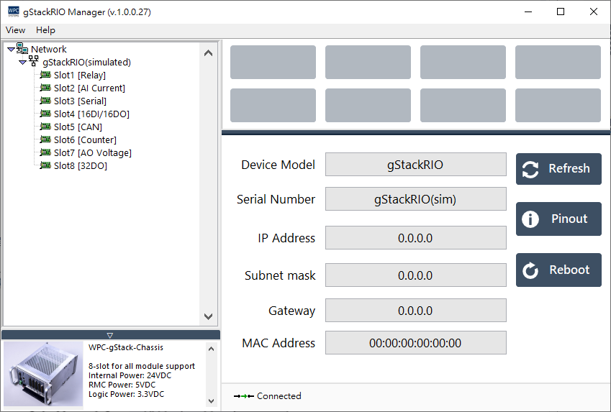Click the WPC-gStack-Chassis product thumbnail

(43, 375)
